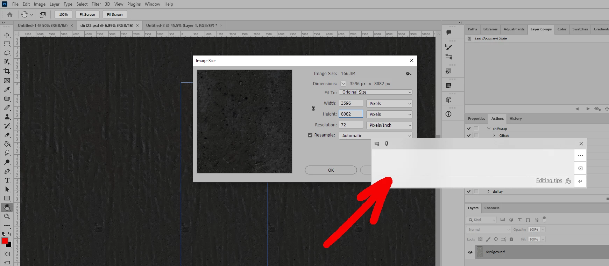609x266 pixels.
Task: Select the Brush tool
Action: tap(7, 108)
